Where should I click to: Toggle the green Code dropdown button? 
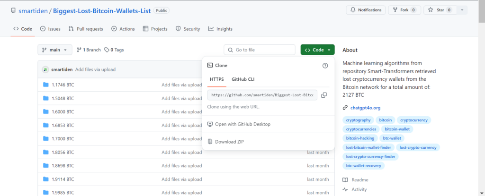[x=317, y=50]
